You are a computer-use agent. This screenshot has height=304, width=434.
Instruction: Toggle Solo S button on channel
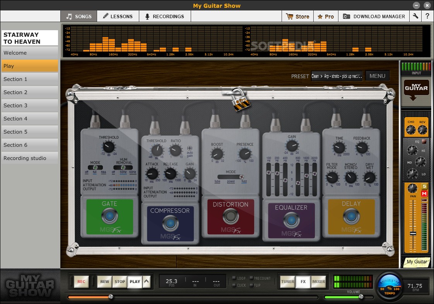click(x=424, y=186)
